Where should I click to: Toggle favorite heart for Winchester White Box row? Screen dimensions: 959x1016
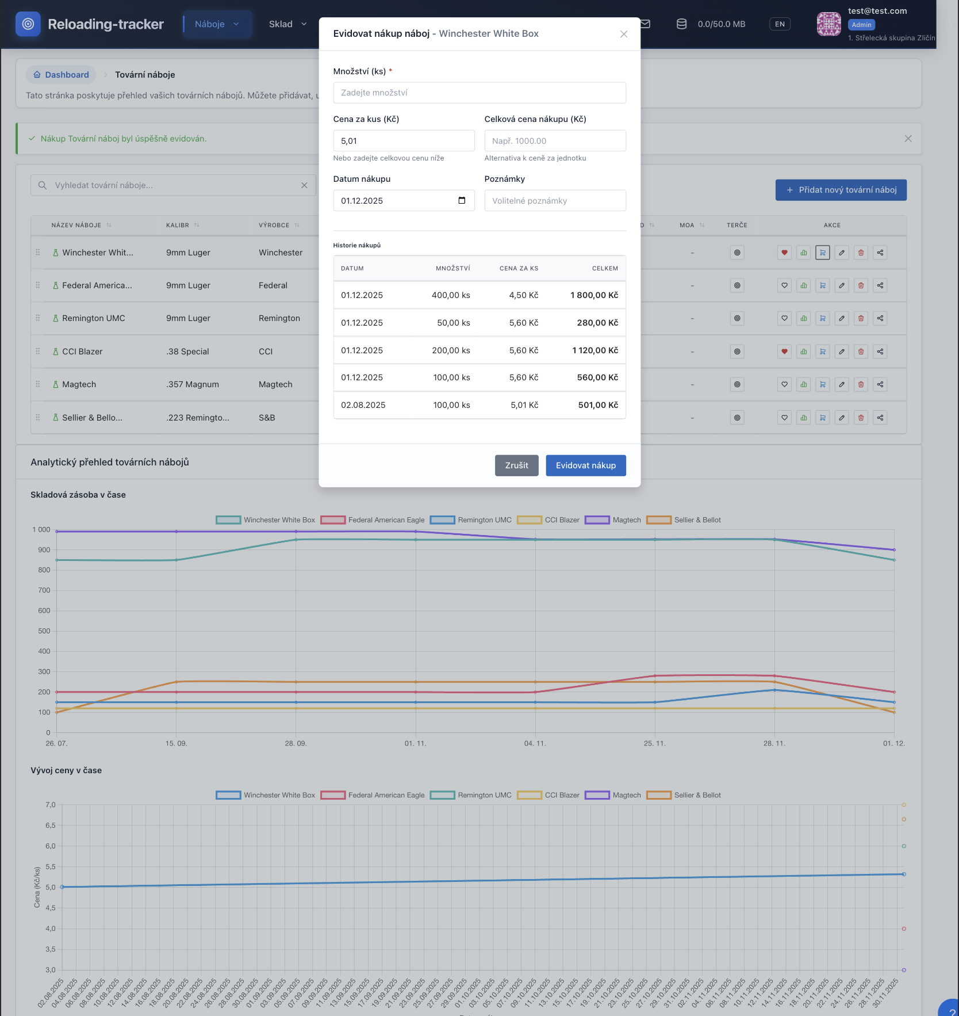[784, 253]
